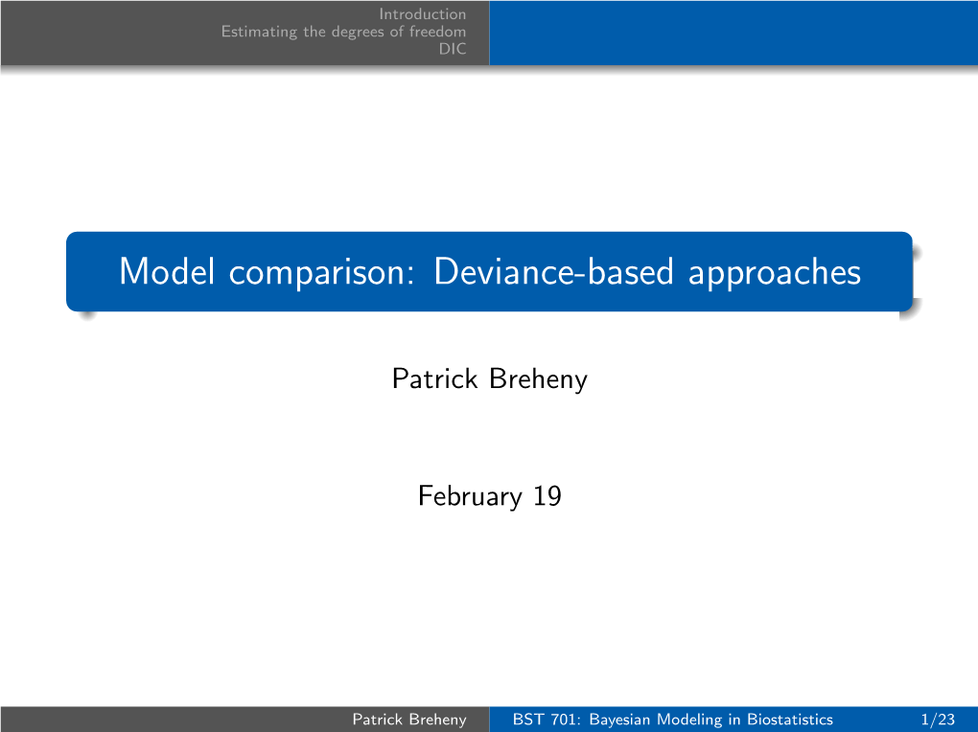Click the empty blue header panel
Image resolution: width=978 pixels, height=732 pixels.
733,33
